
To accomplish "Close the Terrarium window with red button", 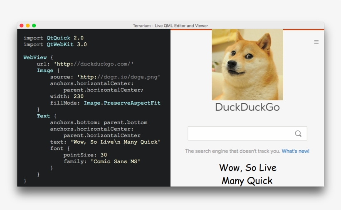I will pyautogui.click(x=22, y=26).
